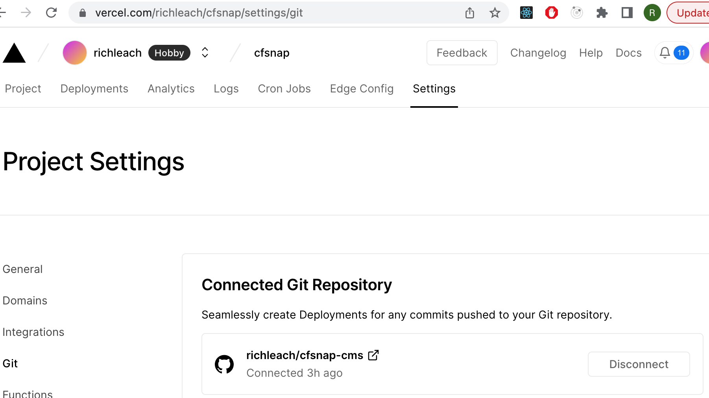Viewport: 709px width, 398px height.
Task: Select the Settings tab
Action: pos(434,89)
